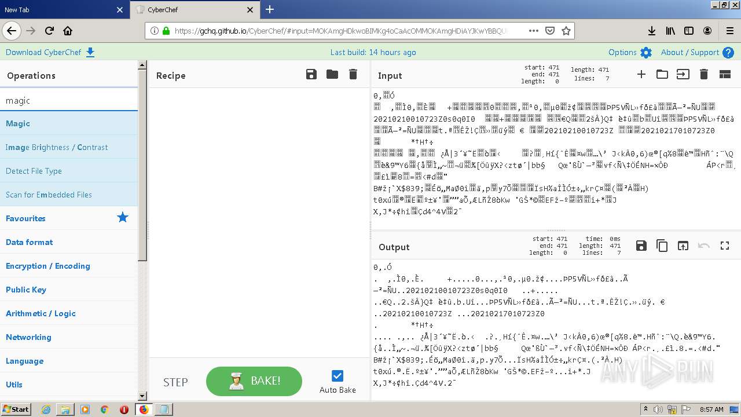Open About / Support help icon

point(728,53)
